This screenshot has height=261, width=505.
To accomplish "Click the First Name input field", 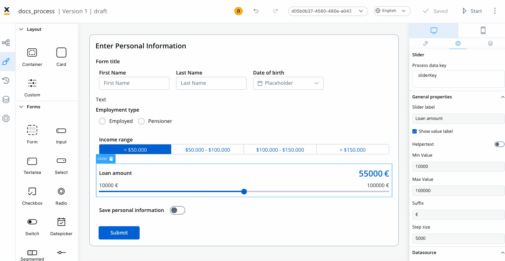I will 134,83.
